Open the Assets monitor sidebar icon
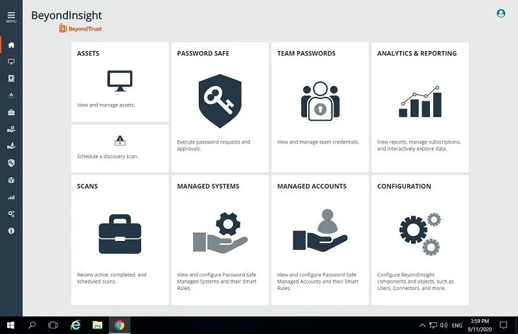518x334 pixels. [11, 61]
